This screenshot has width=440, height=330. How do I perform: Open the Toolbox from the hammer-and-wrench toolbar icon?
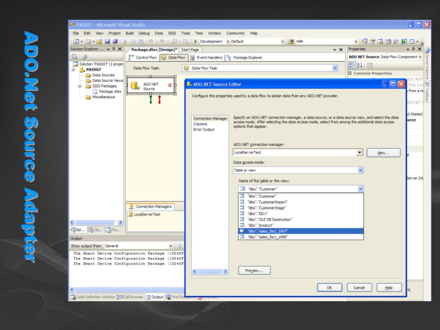coord(396,42)
